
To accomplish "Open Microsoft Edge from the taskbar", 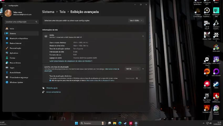I will (120, 123).
